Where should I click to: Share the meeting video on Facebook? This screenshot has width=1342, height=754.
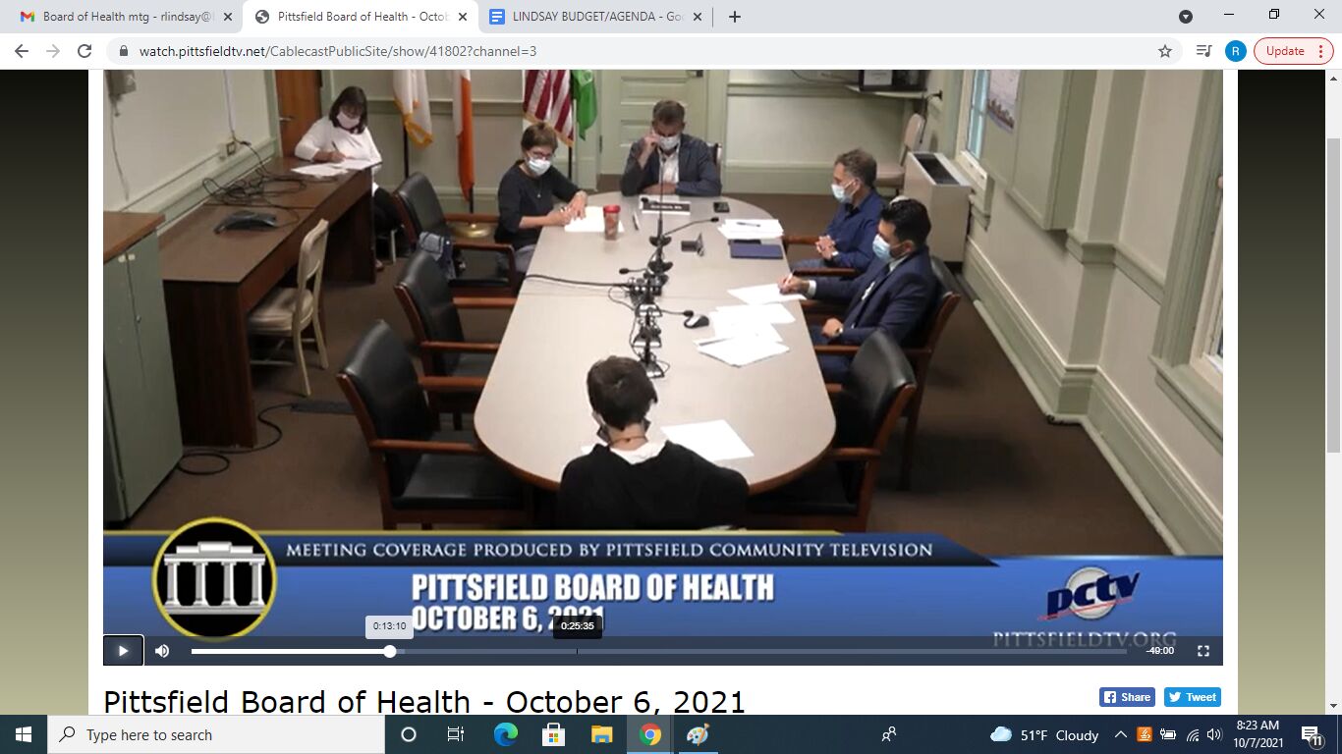pos(1126,696)
